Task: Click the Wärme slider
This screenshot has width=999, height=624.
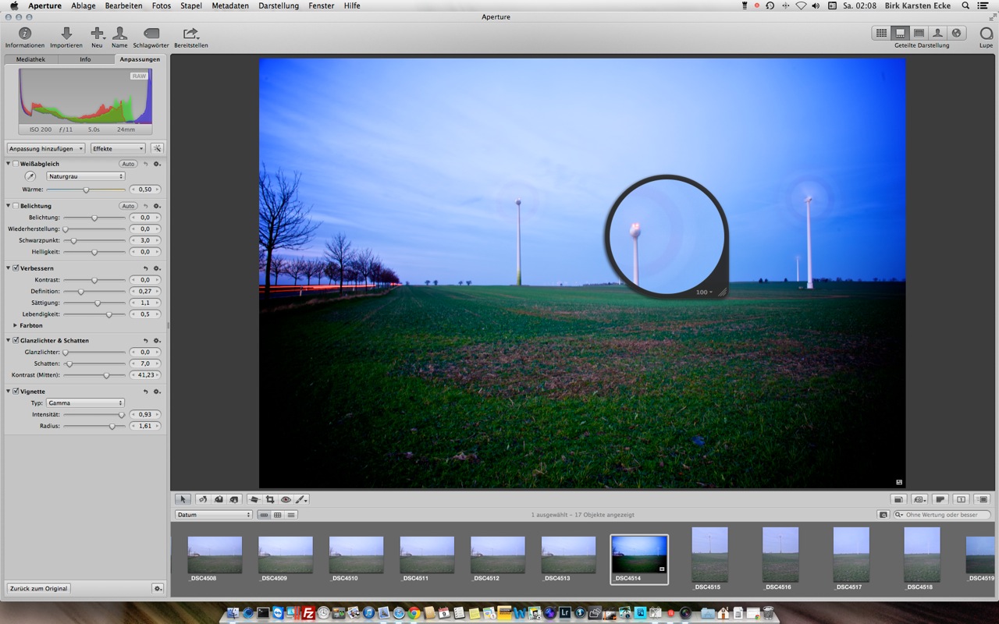Action: pos(86,190)
